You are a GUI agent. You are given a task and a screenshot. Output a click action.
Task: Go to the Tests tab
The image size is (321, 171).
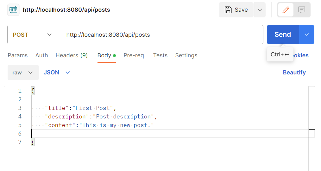(160, 55)
